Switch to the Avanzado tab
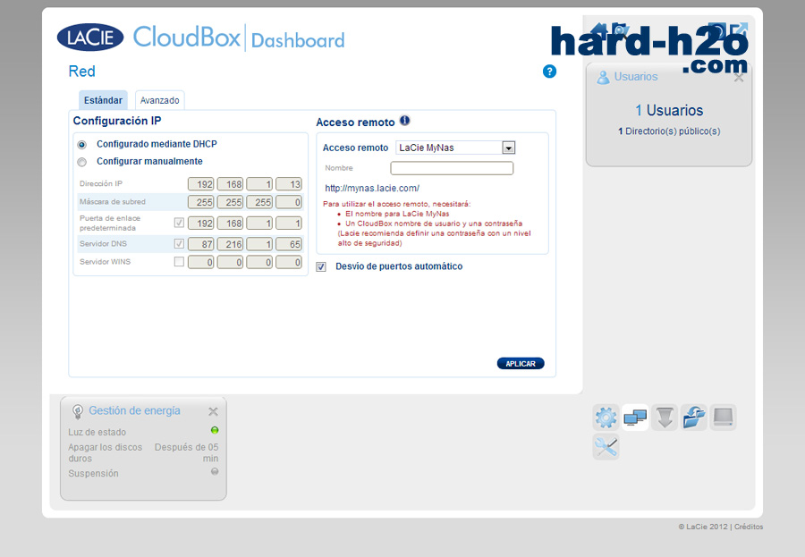Viewport: 805px width, 557px height. tap(159, 100)
